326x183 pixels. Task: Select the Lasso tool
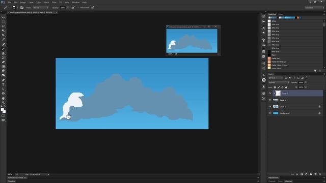pos(3,26)
